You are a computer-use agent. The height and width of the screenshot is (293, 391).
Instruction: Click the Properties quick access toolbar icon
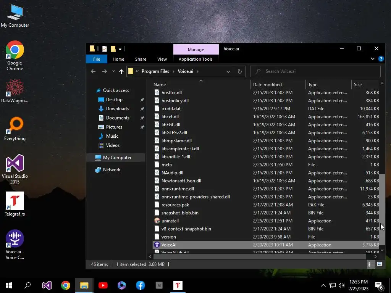[105, 49]
